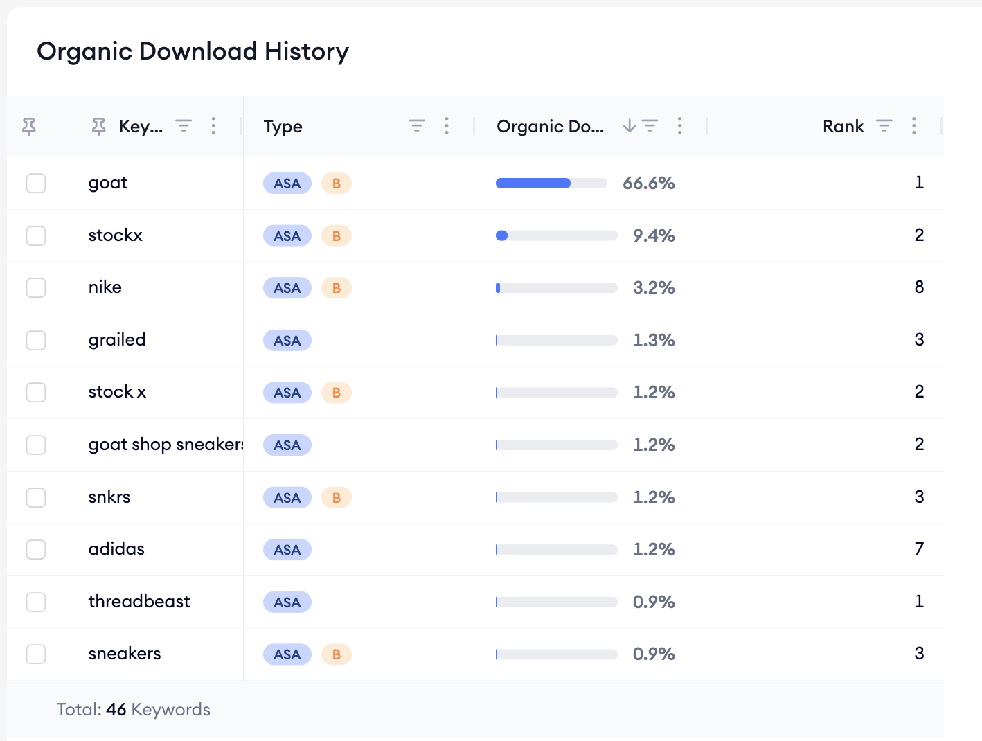Click the 'Organic Download History' title
This screenshot has height=741, width=982.
193,52
